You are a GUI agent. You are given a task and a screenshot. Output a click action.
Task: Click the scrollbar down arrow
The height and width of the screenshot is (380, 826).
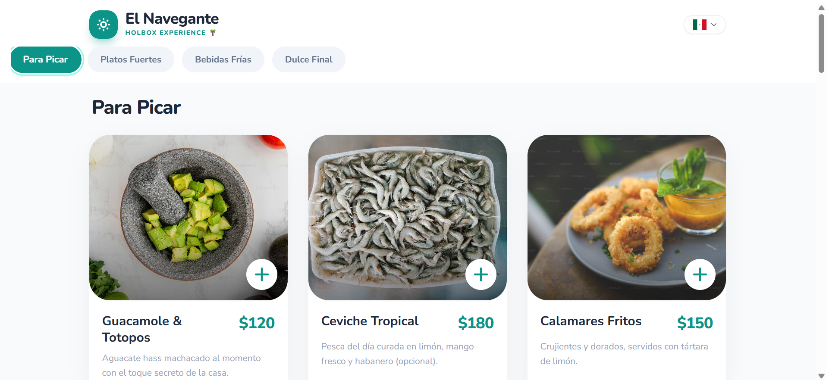(821, 376)
